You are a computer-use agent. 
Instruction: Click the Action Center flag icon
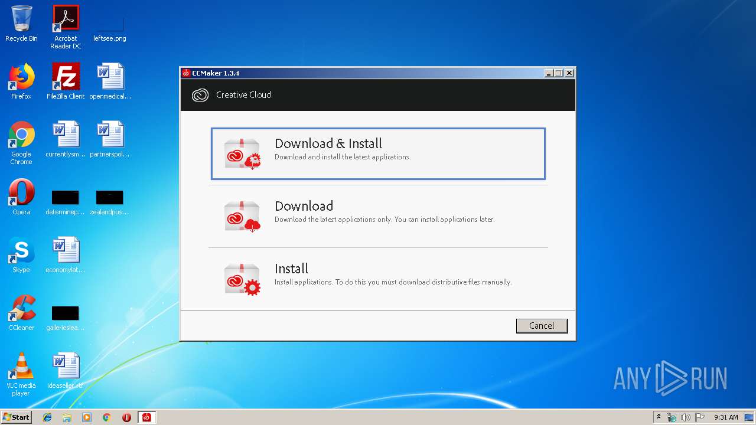click(700, 417)
